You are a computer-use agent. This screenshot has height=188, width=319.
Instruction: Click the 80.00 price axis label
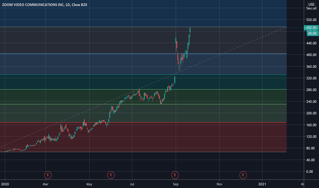click(310, 148)
